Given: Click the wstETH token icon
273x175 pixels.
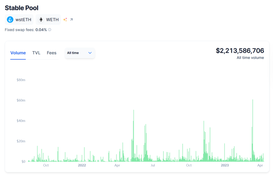Looking at the screenshot, I should tap(10, 20).
